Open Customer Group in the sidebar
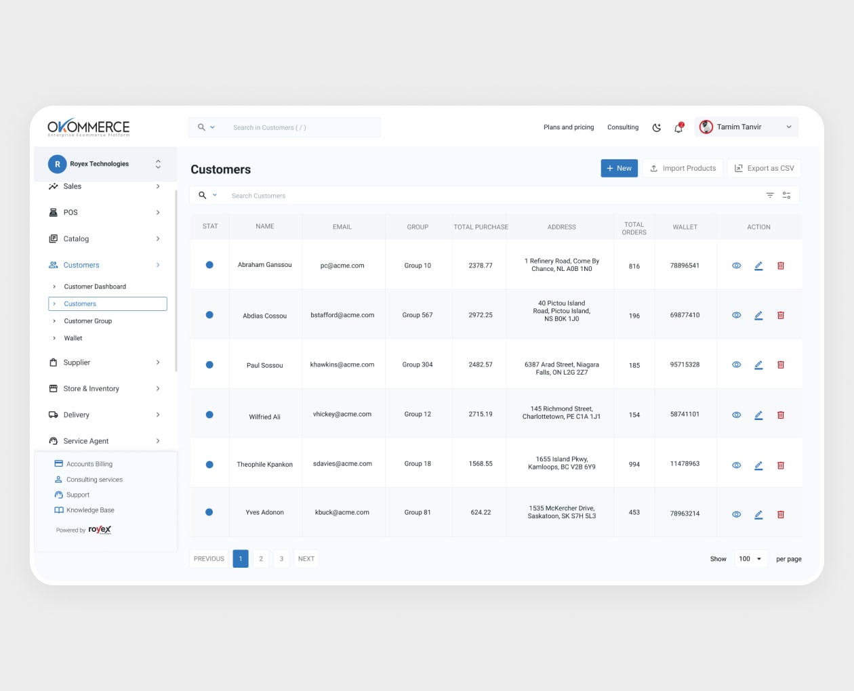Viewport: 854px width, 691px height. point(88,321)
